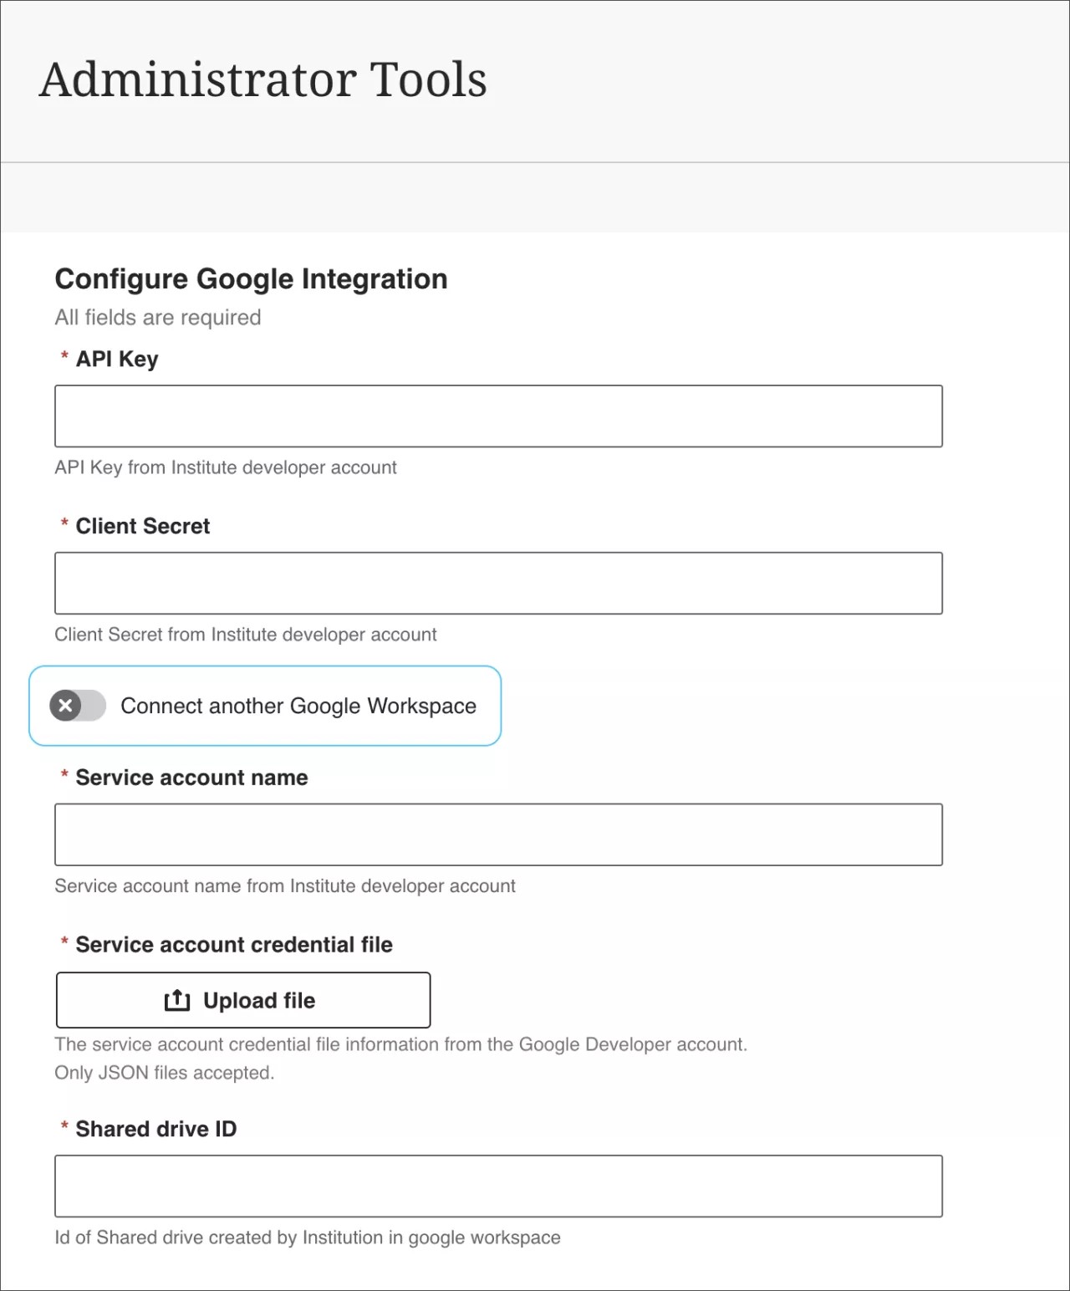Click inside the API Key input field

(x=498, y=416)
